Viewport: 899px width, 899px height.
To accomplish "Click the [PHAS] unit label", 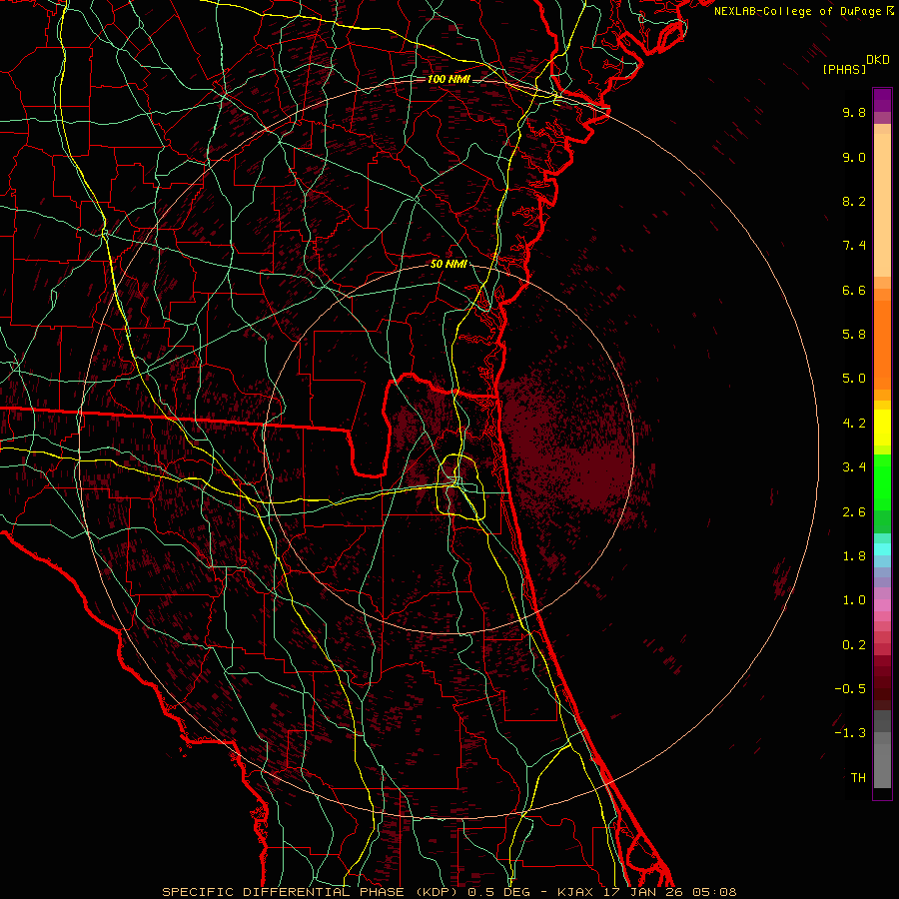I will 844,69.
